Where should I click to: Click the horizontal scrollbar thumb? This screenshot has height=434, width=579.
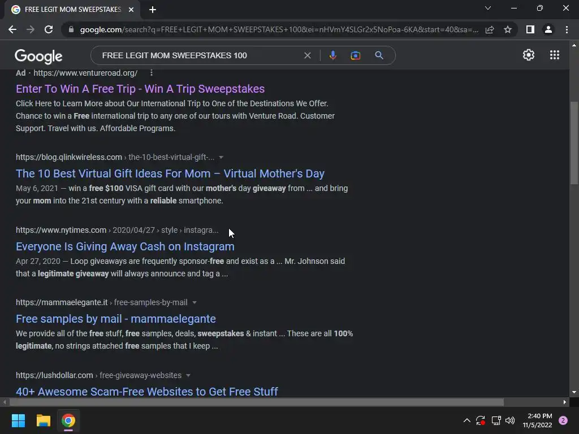(257, 402)
